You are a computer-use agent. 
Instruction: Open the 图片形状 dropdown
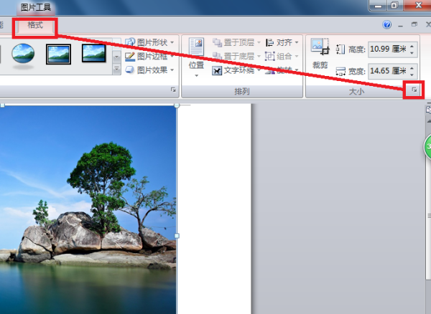[x=149, y=42]
